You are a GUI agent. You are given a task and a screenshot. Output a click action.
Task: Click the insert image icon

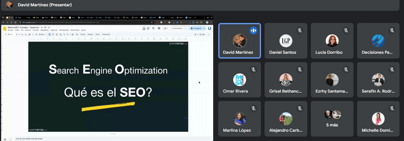coord(57,34)
